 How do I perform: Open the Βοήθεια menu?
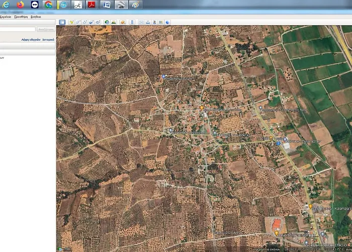[x=36, y=17]
